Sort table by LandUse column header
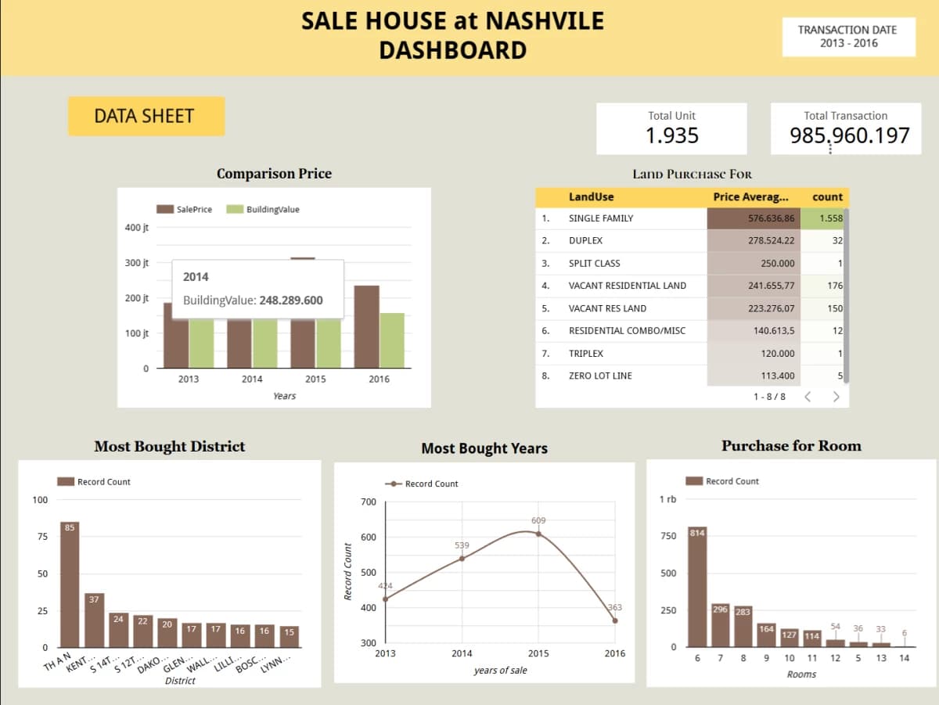 click(591, 197)
